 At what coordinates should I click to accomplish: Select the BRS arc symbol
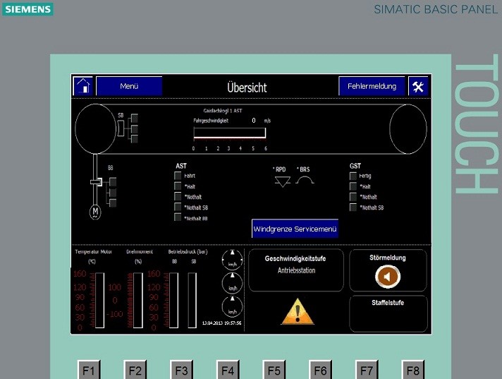pyautogui.click(x=305, y=181)
